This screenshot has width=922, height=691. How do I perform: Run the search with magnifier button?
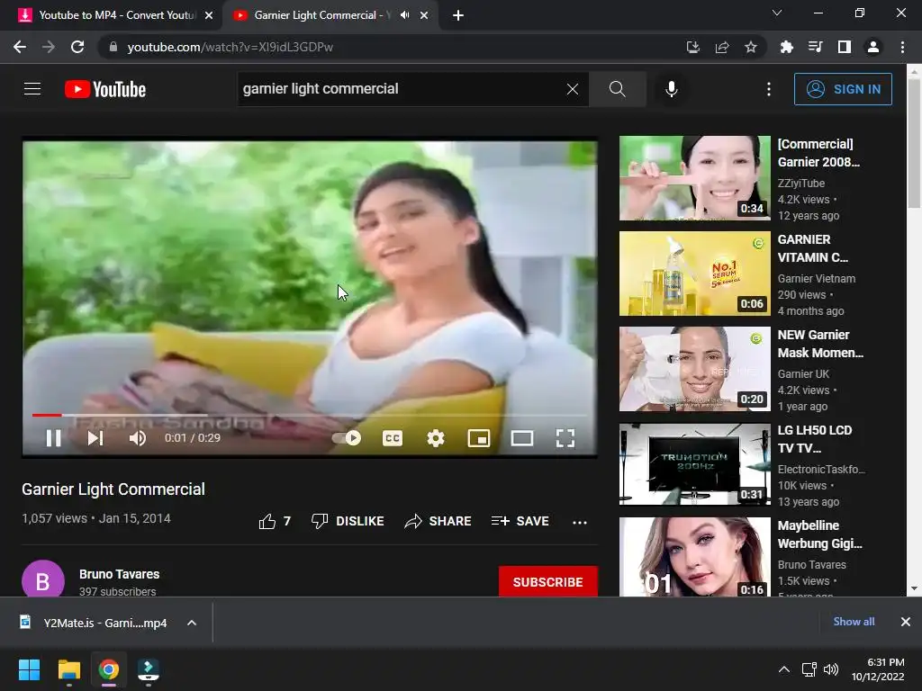[618, 89]
